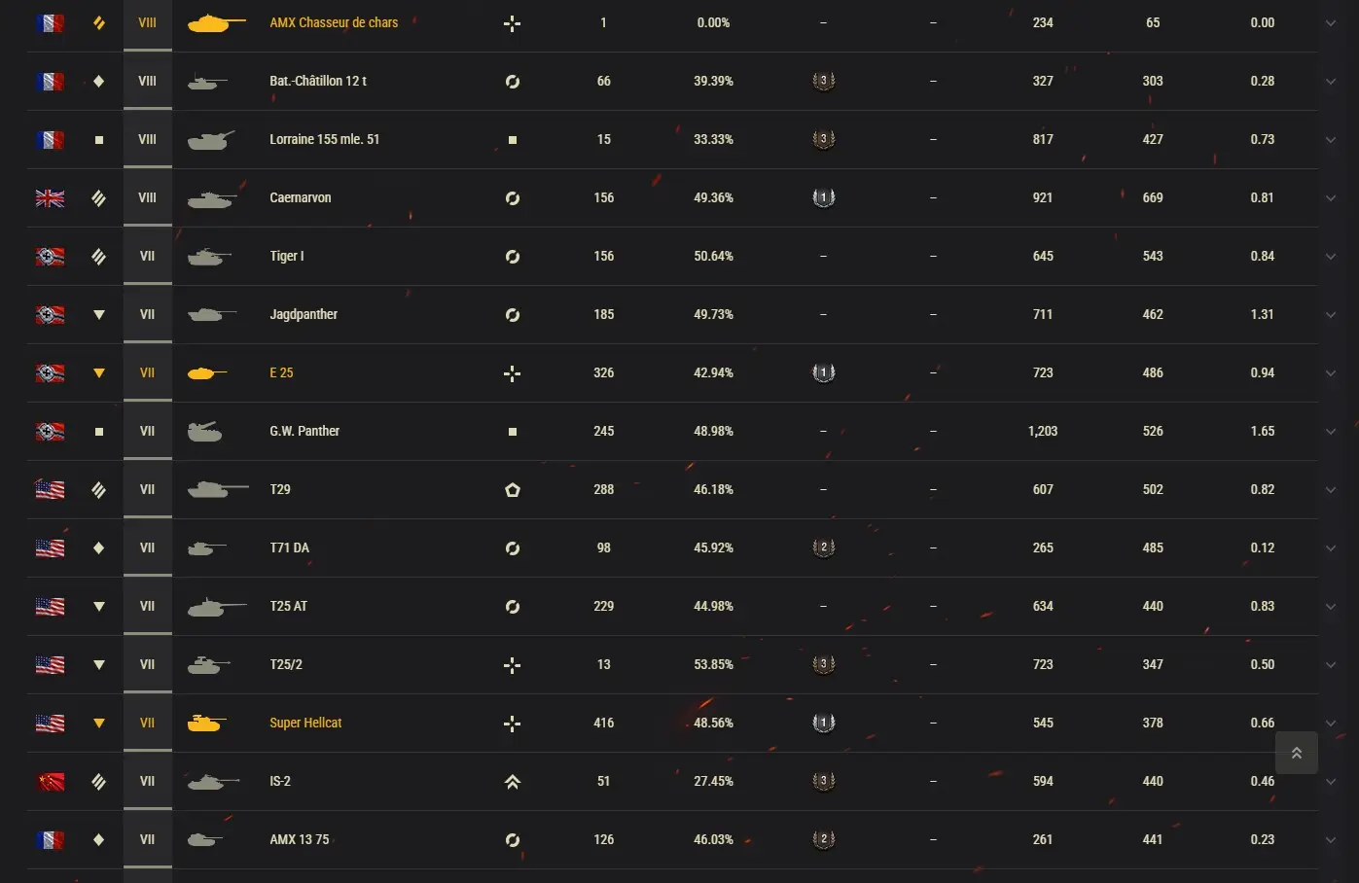Screen dimensions: 1359x883
Task: Click the pentagon icon on T29 row
Action: point(513,490)
